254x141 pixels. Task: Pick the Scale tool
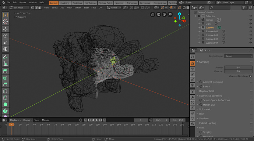[x=5, y=43]
